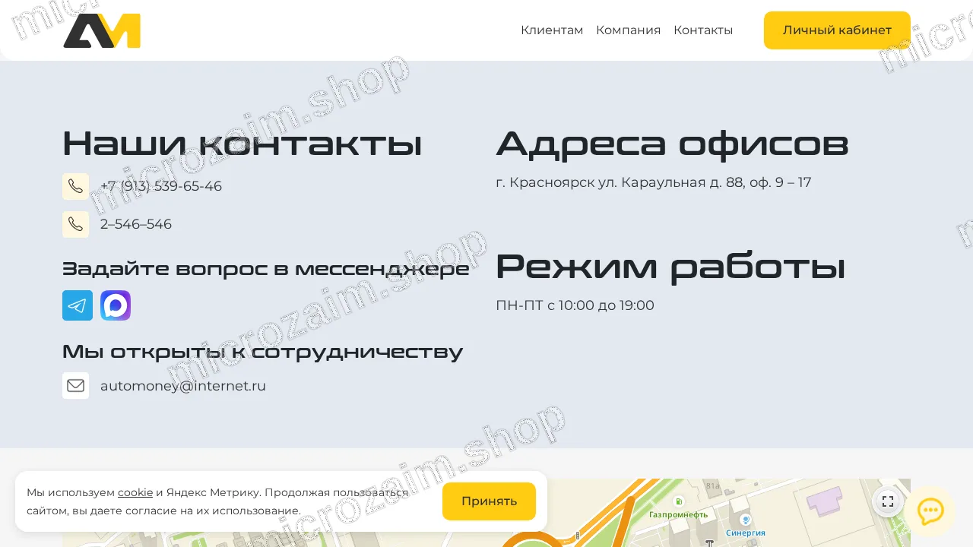The image size is (973, 547).
Task: Open the Клиентам menu item
Action: (552, 30)
